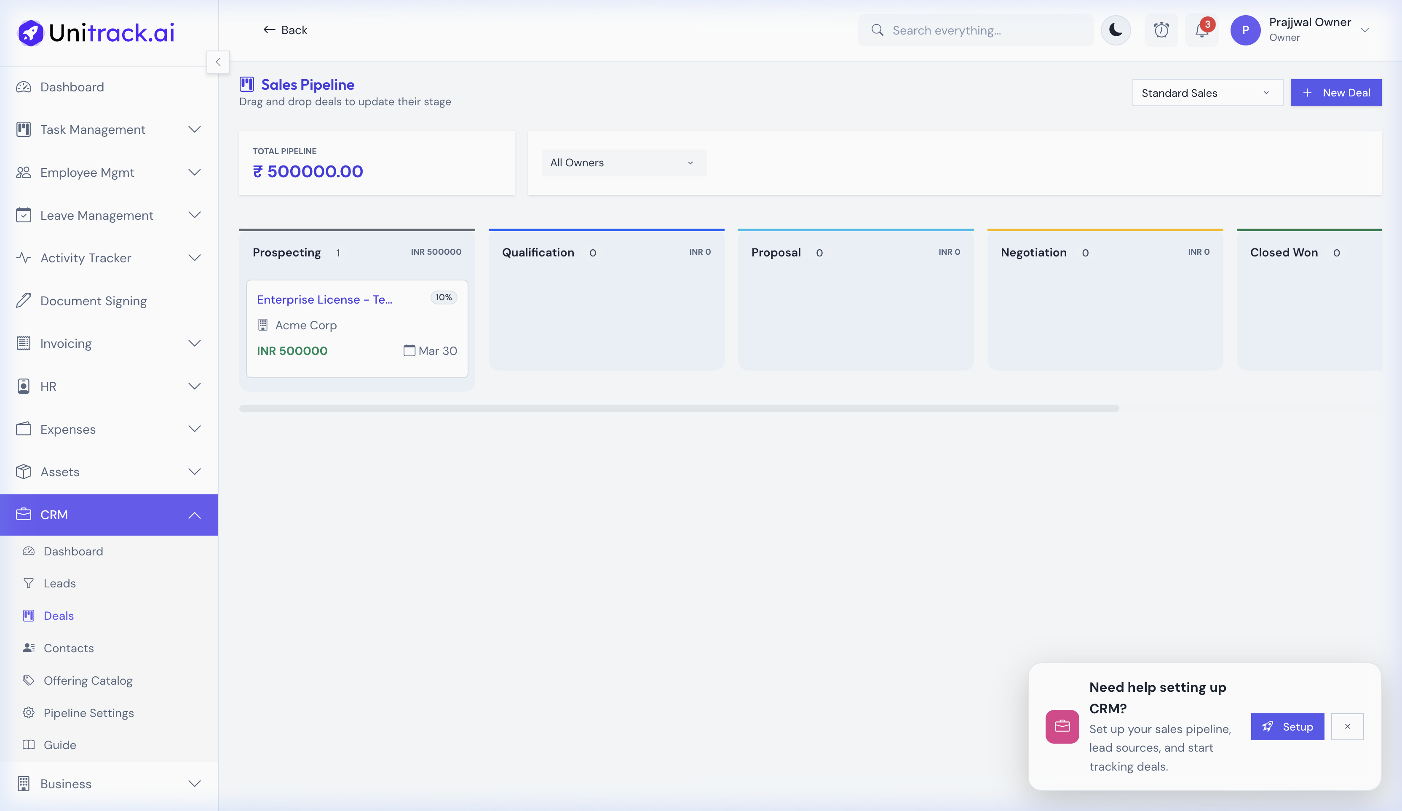Open the alarm clock reminders icon
Viewport: 1402px width, 811px height.
1161,30
